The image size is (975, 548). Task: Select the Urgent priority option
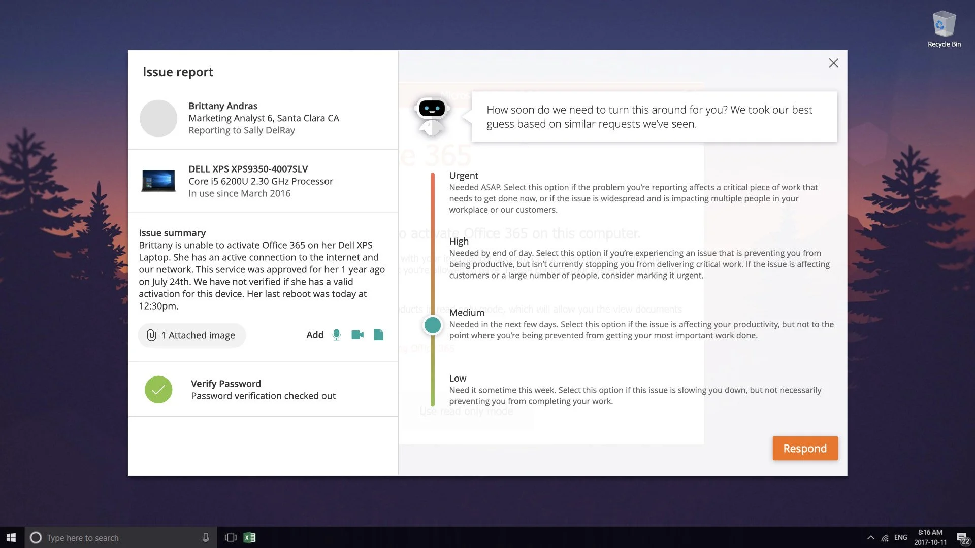pyautogui.click(x=463, y=176)
